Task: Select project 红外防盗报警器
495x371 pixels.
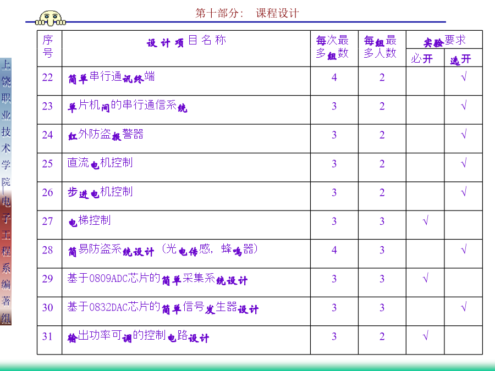Action: (106, 135)
